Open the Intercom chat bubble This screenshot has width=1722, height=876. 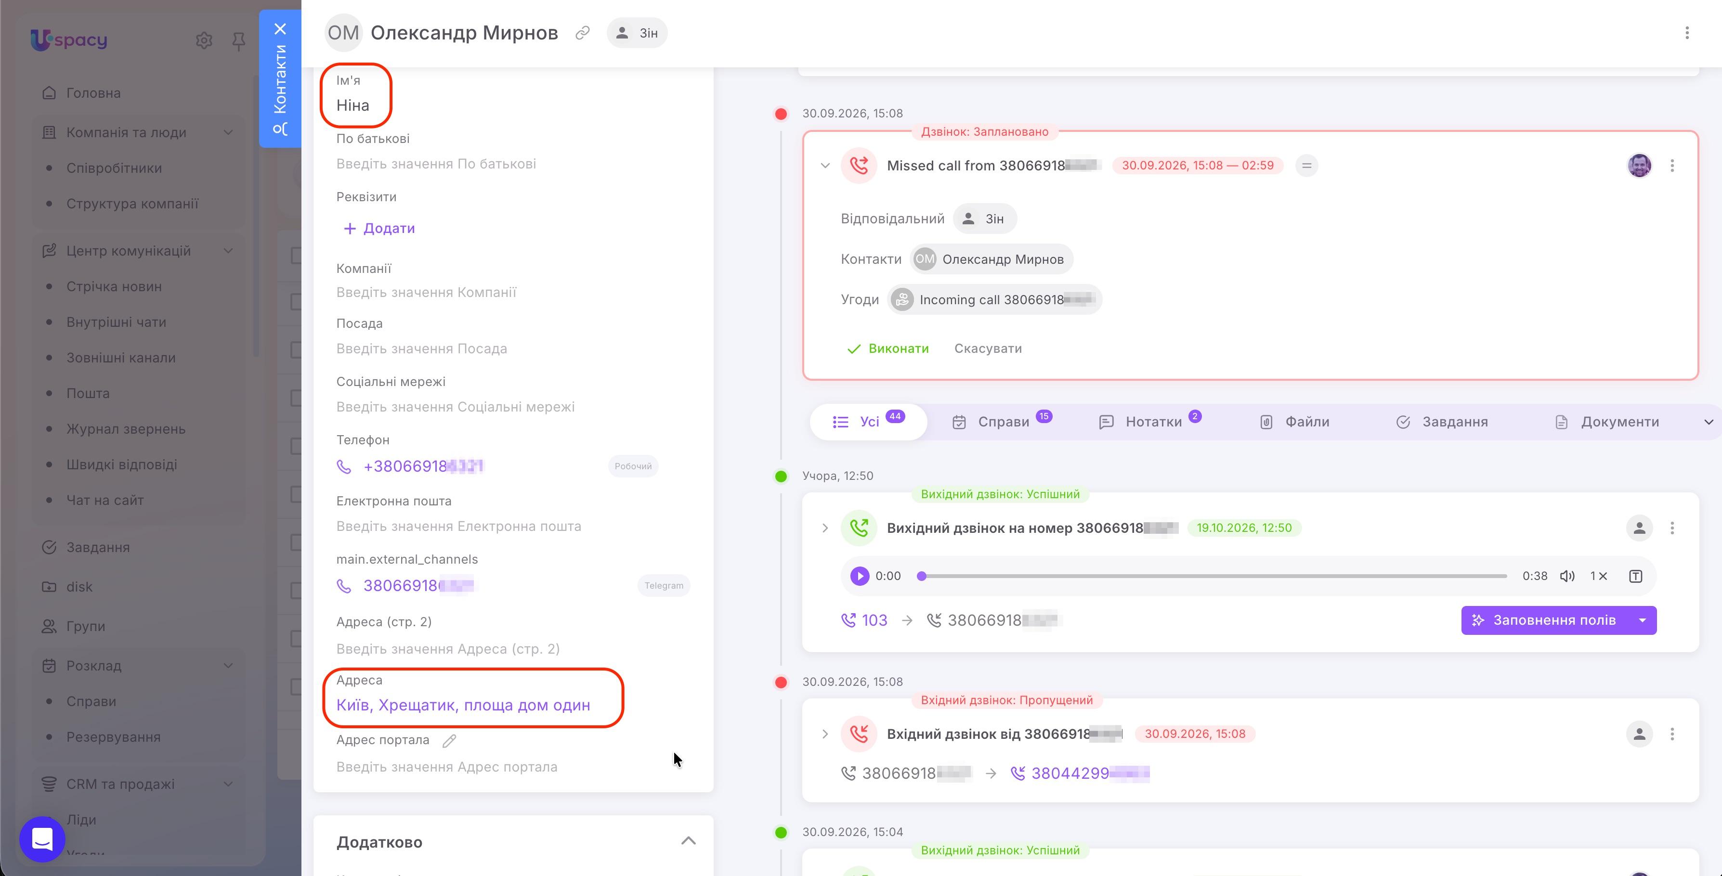pos(42,839)
